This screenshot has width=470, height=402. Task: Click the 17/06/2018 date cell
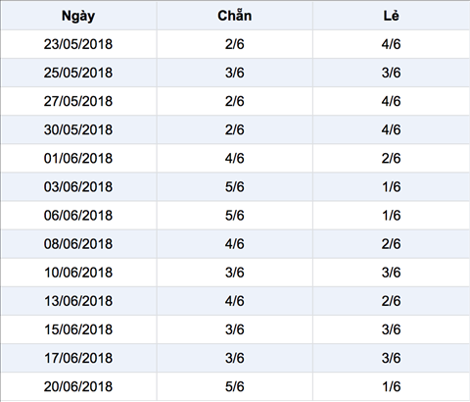(x=78, y=358)
